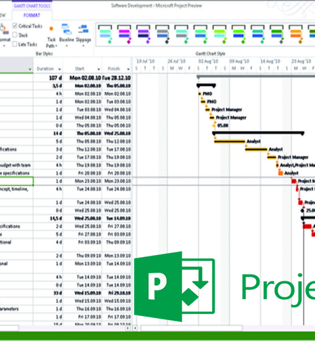Toggle the Critical Tasks checkbox
The width and height of the screenshot is (315, 341).
[14, 26]
